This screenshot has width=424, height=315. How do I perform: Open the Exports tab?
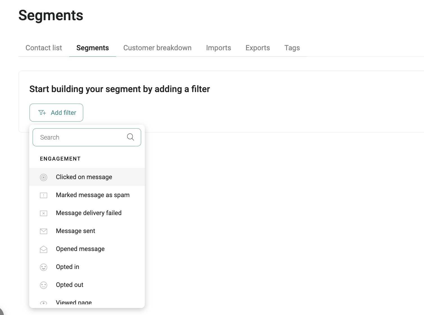coord(258,48)
